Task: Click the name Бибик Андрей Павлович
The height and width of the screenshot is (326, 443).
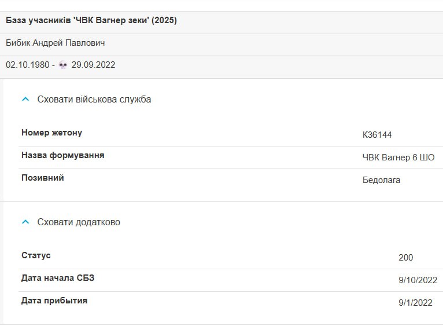Action: (56, 43)
